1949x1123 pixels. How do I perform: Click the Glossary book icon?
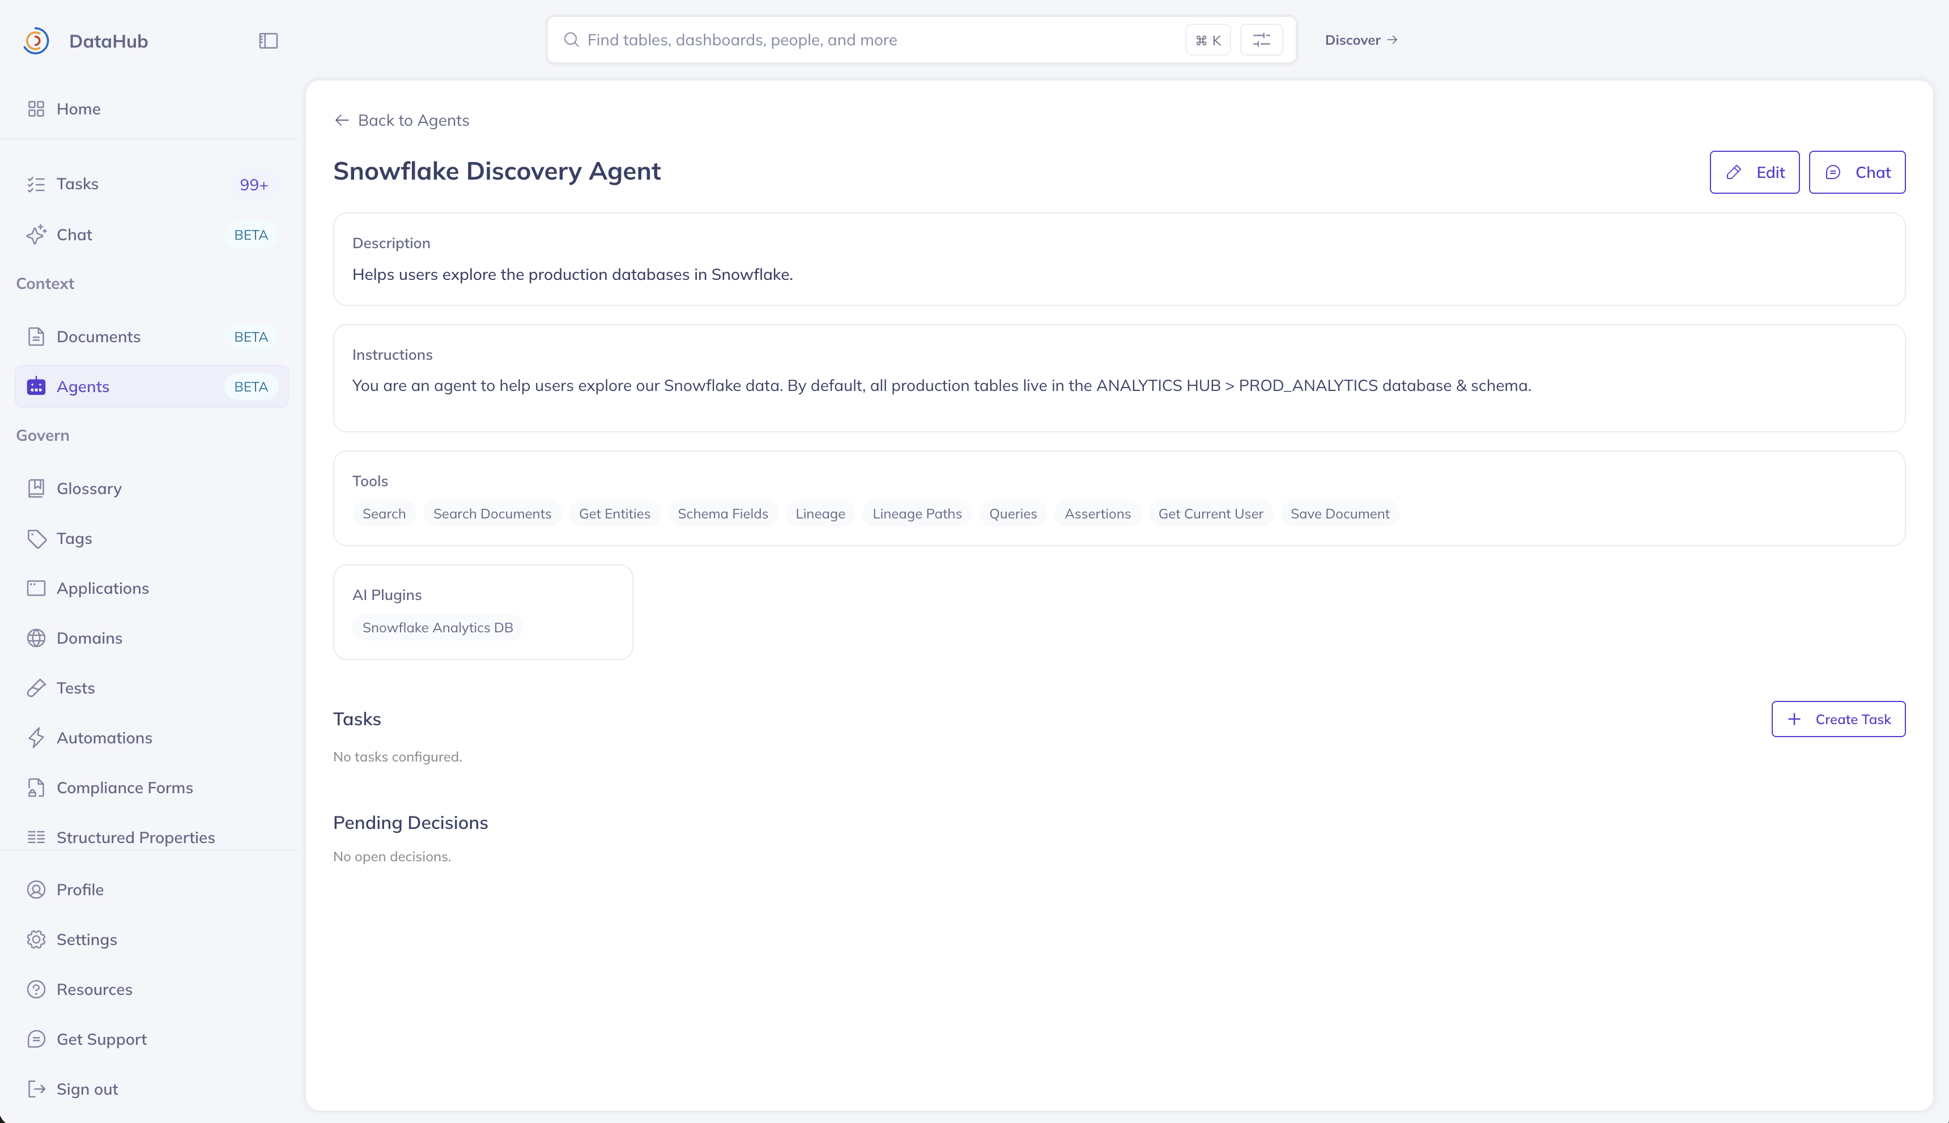(x=36, y=488)
